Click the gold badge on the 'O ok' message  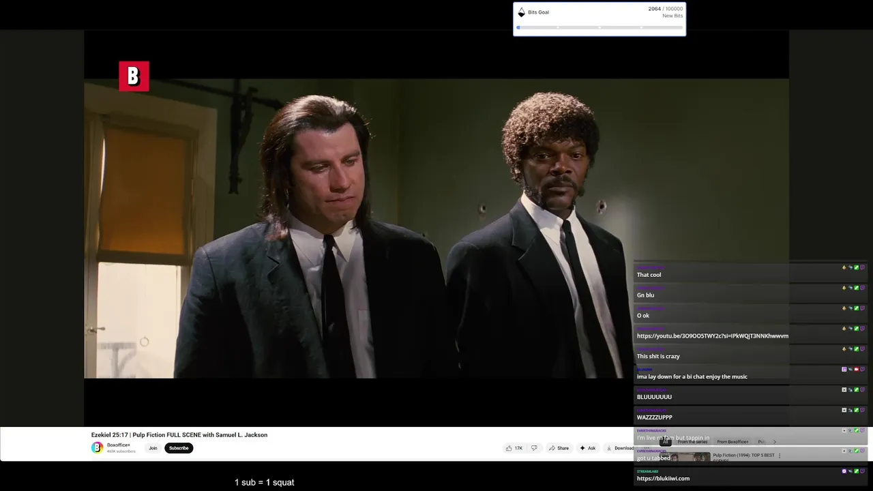pyautogui.click(x=844, y=308)
